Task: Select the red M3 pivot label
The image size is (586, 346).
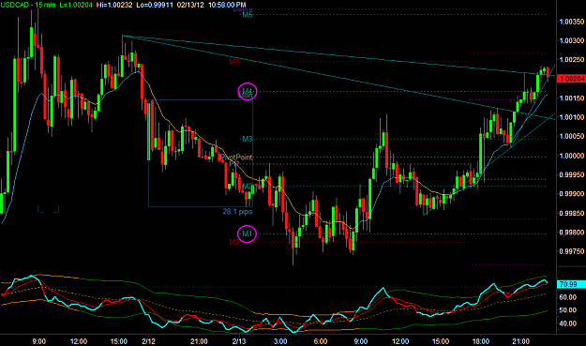Action: click(234, 62)
